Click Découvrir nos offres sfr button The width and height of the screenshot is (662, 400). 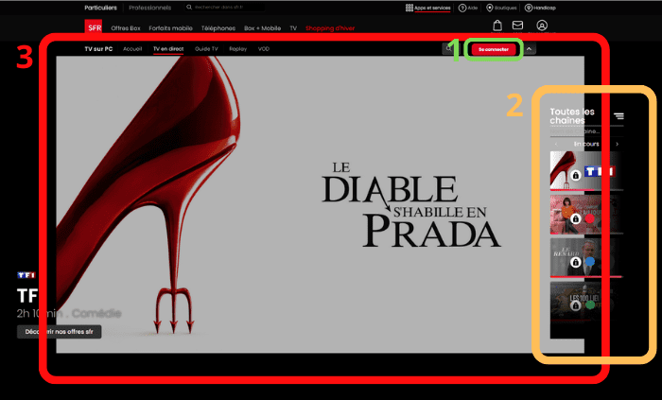(x=59, y=332)
